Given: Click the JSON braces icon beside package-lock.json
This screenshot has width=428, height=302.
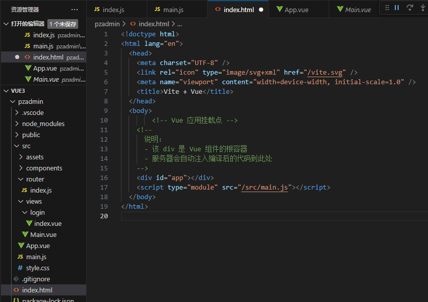Looking at the screenshot, I should click(16, 300).
